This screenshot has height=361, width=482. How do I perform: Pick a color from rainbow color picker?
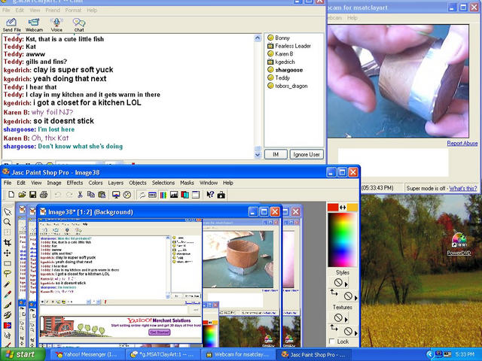342,240
